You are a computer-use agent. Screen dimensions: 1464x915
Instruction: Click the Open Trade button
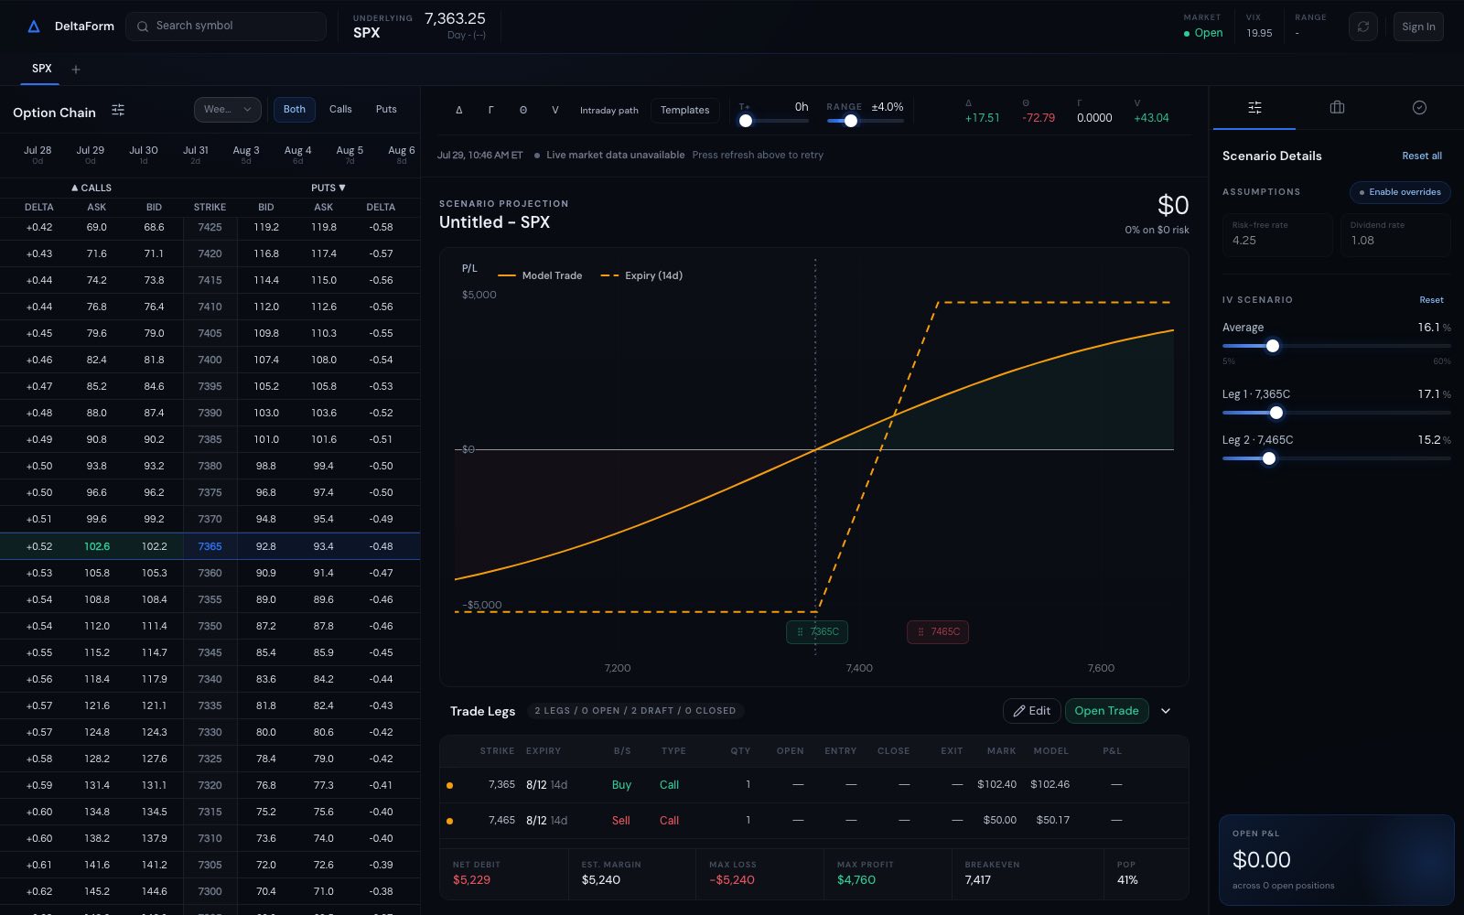click(1106, 711)
